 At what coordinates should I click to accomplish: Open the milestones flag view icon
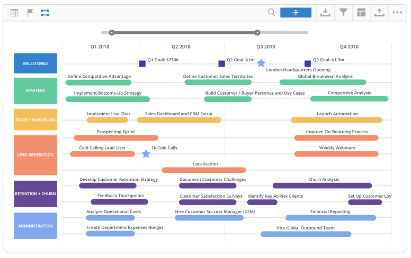[30, 13]
